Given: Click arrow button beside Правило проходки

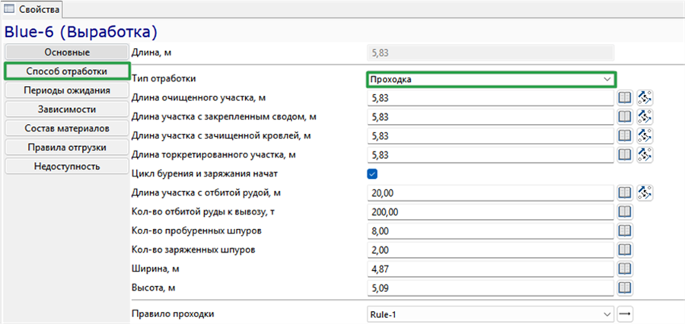Looking at the screenshot, I should coord(625,314).
